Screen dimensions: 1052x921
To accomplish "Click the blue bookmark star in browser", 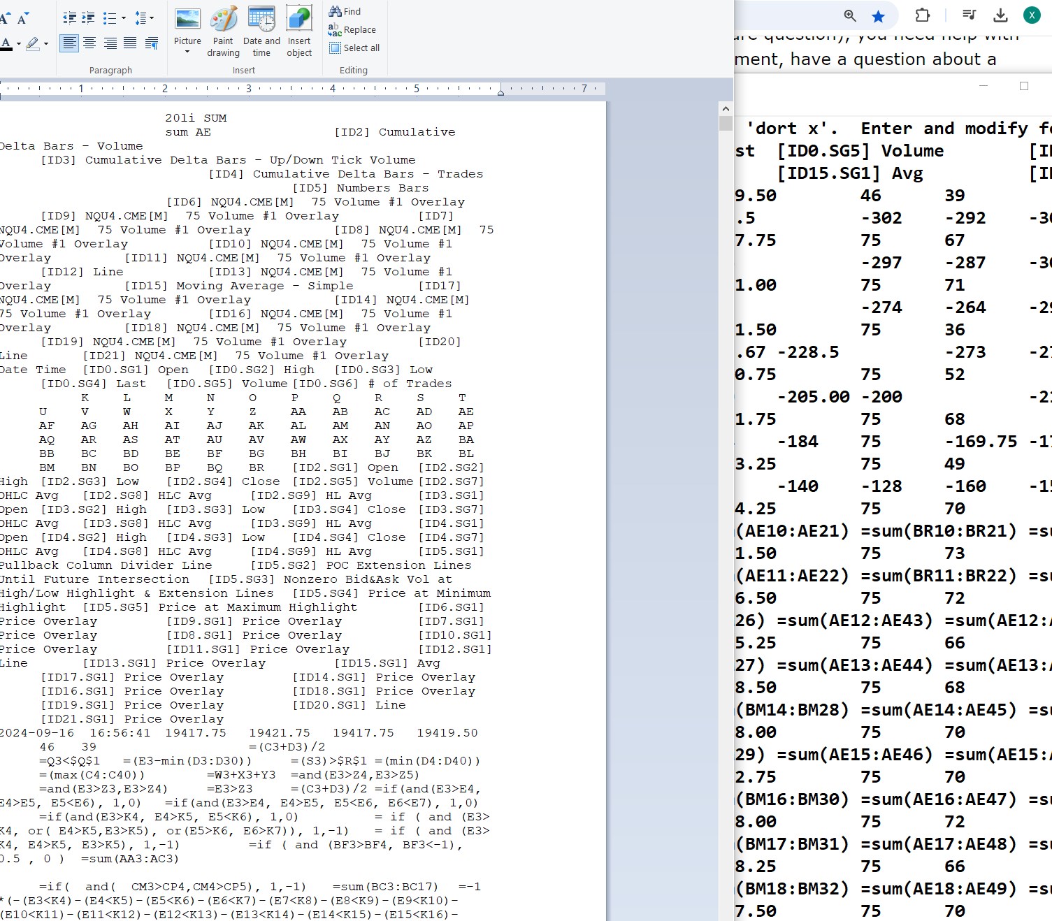I will [x=879, y=15].
